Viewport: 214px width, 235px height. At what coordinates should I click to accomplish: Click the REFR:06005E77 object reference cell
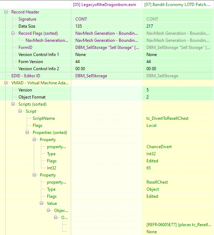178,225
